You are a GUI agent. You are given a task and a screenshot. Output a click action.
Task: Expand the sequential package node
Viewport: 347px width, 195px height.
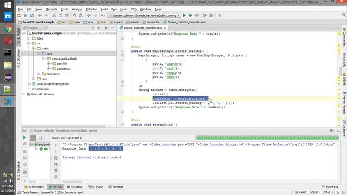49,69
